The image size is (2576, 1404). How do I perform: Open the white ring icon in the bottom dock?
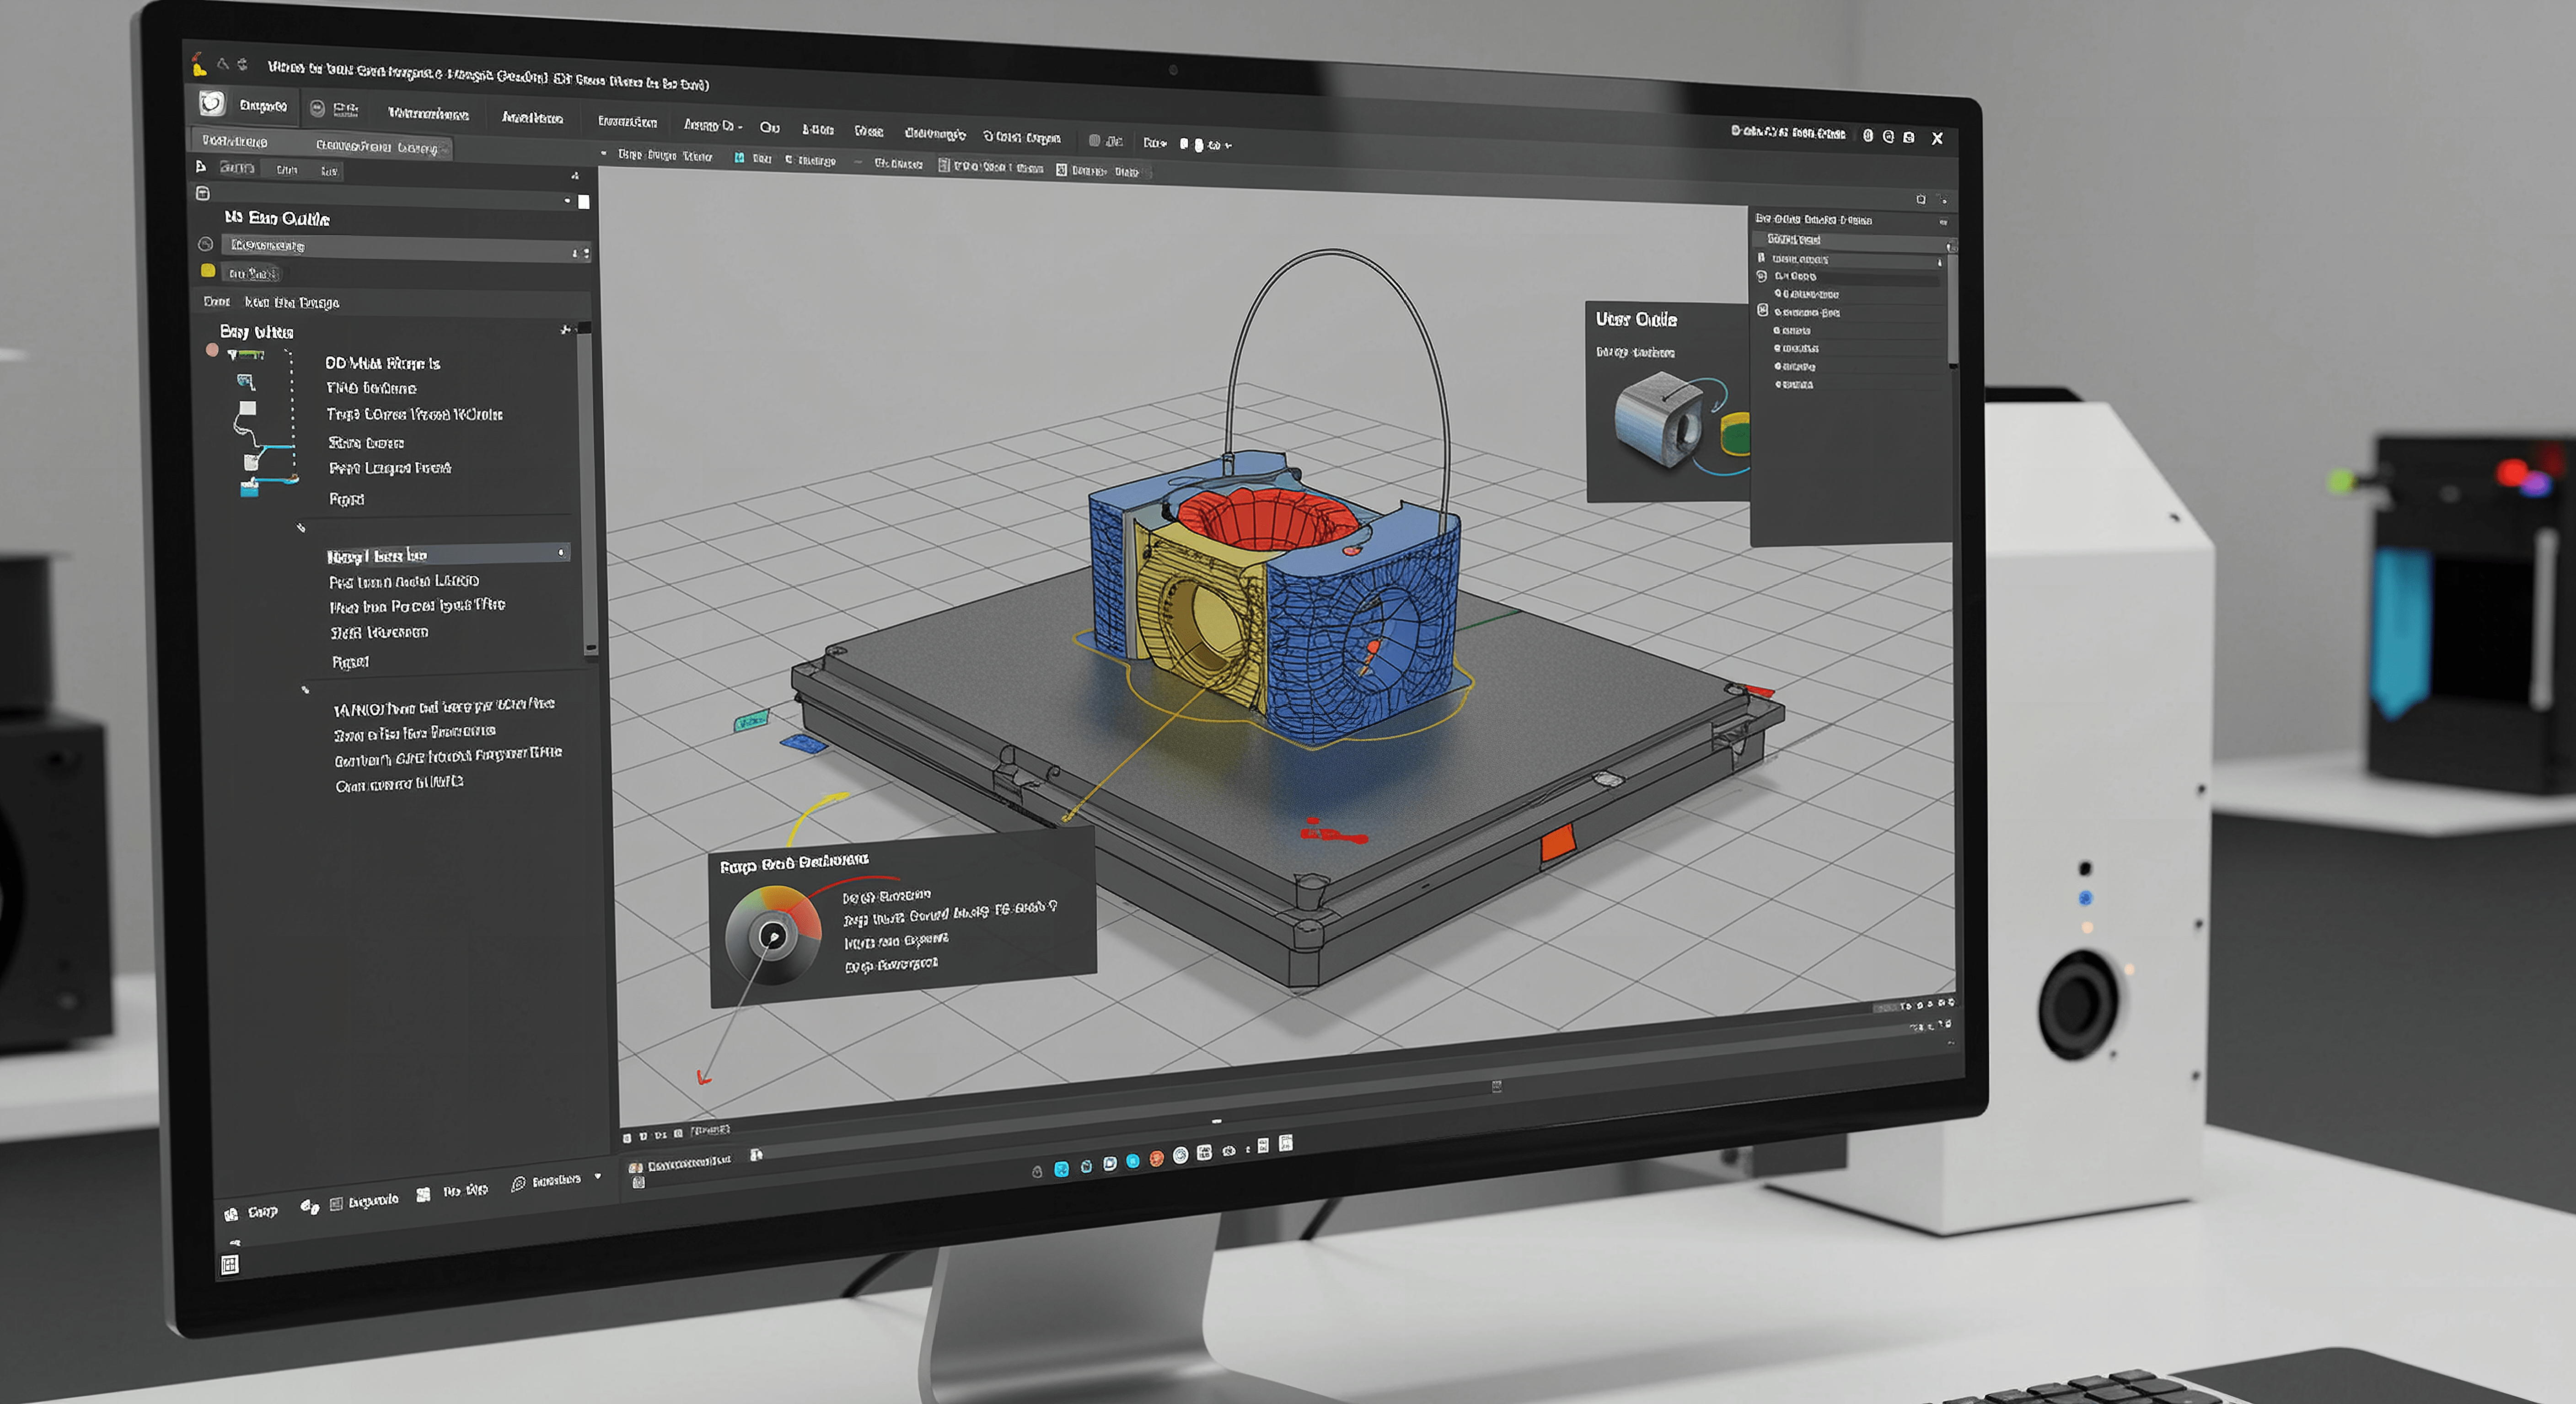(x=1180, y=1155)
